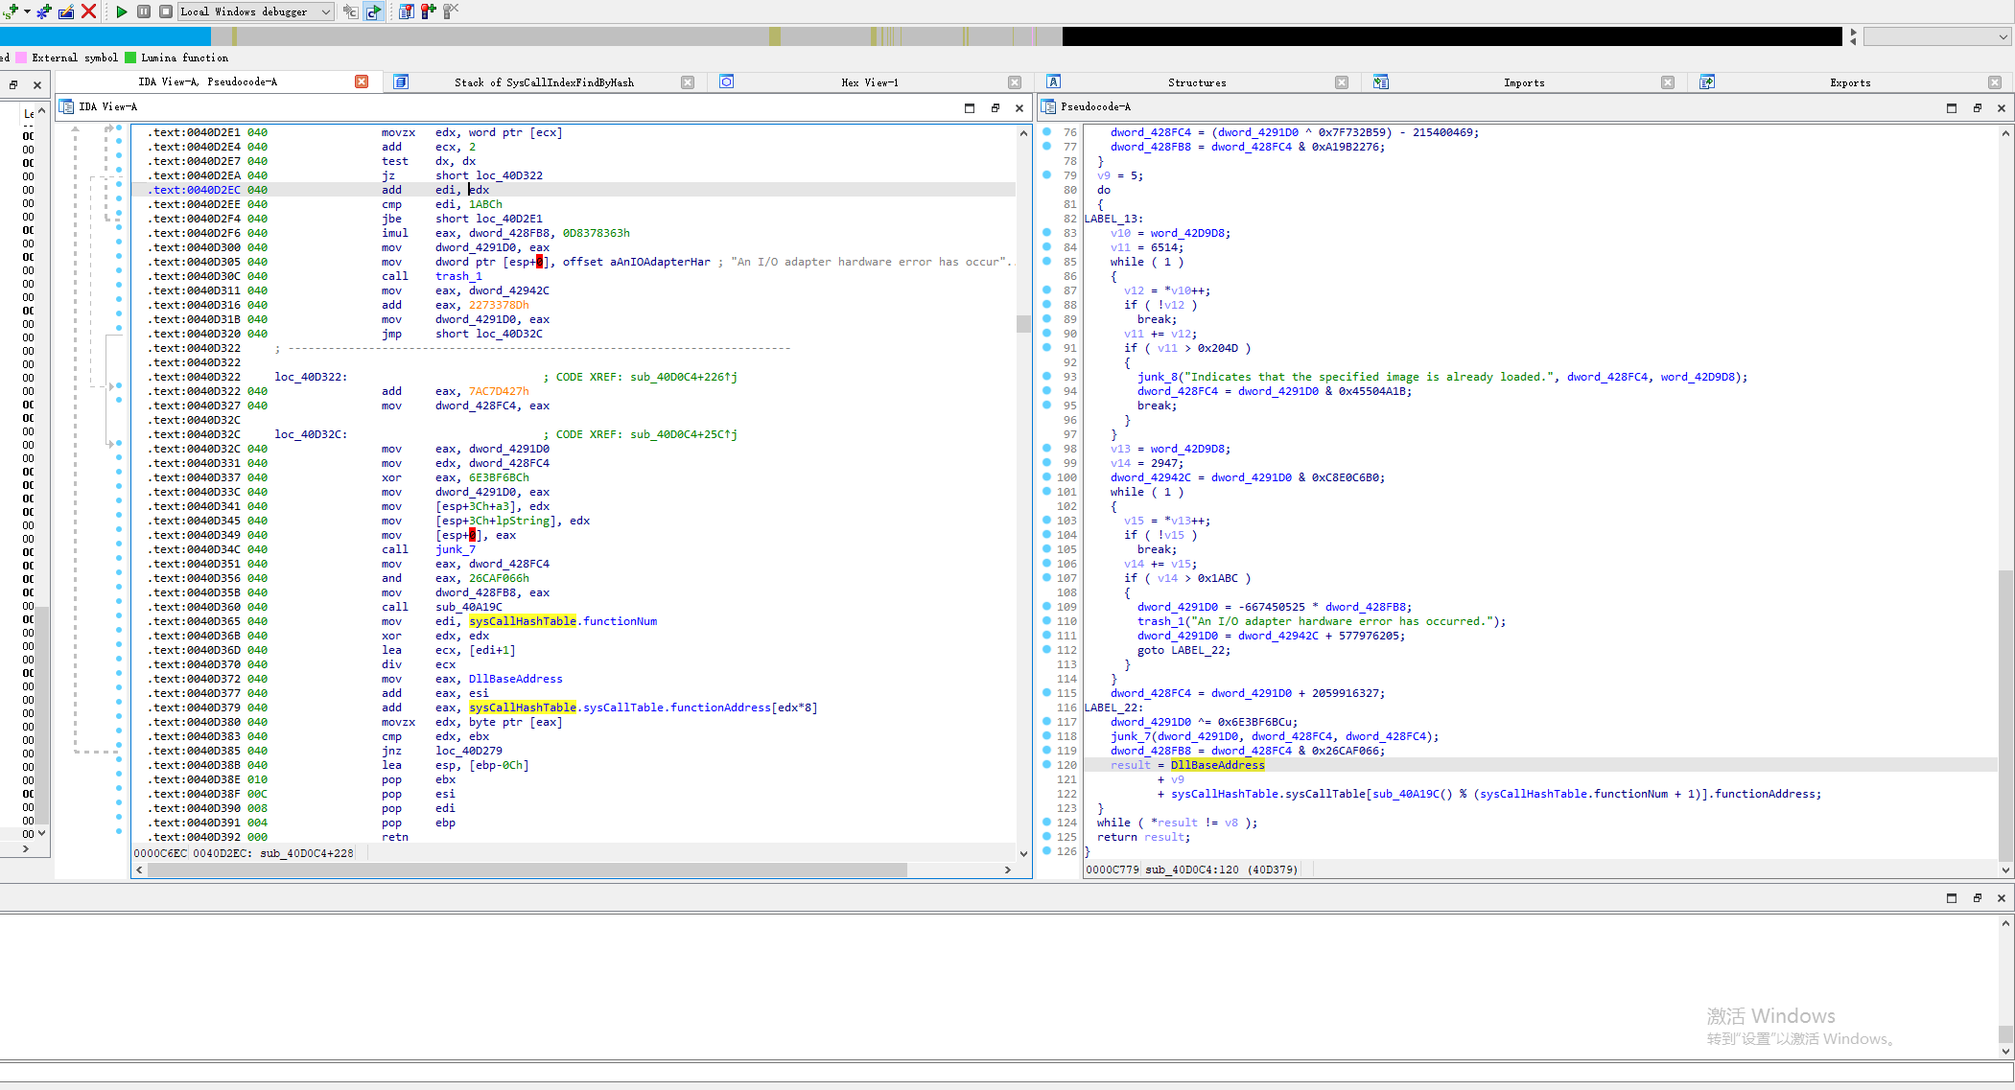
Task: Open the Exports tab
Action: click(x=1850, y=82)
